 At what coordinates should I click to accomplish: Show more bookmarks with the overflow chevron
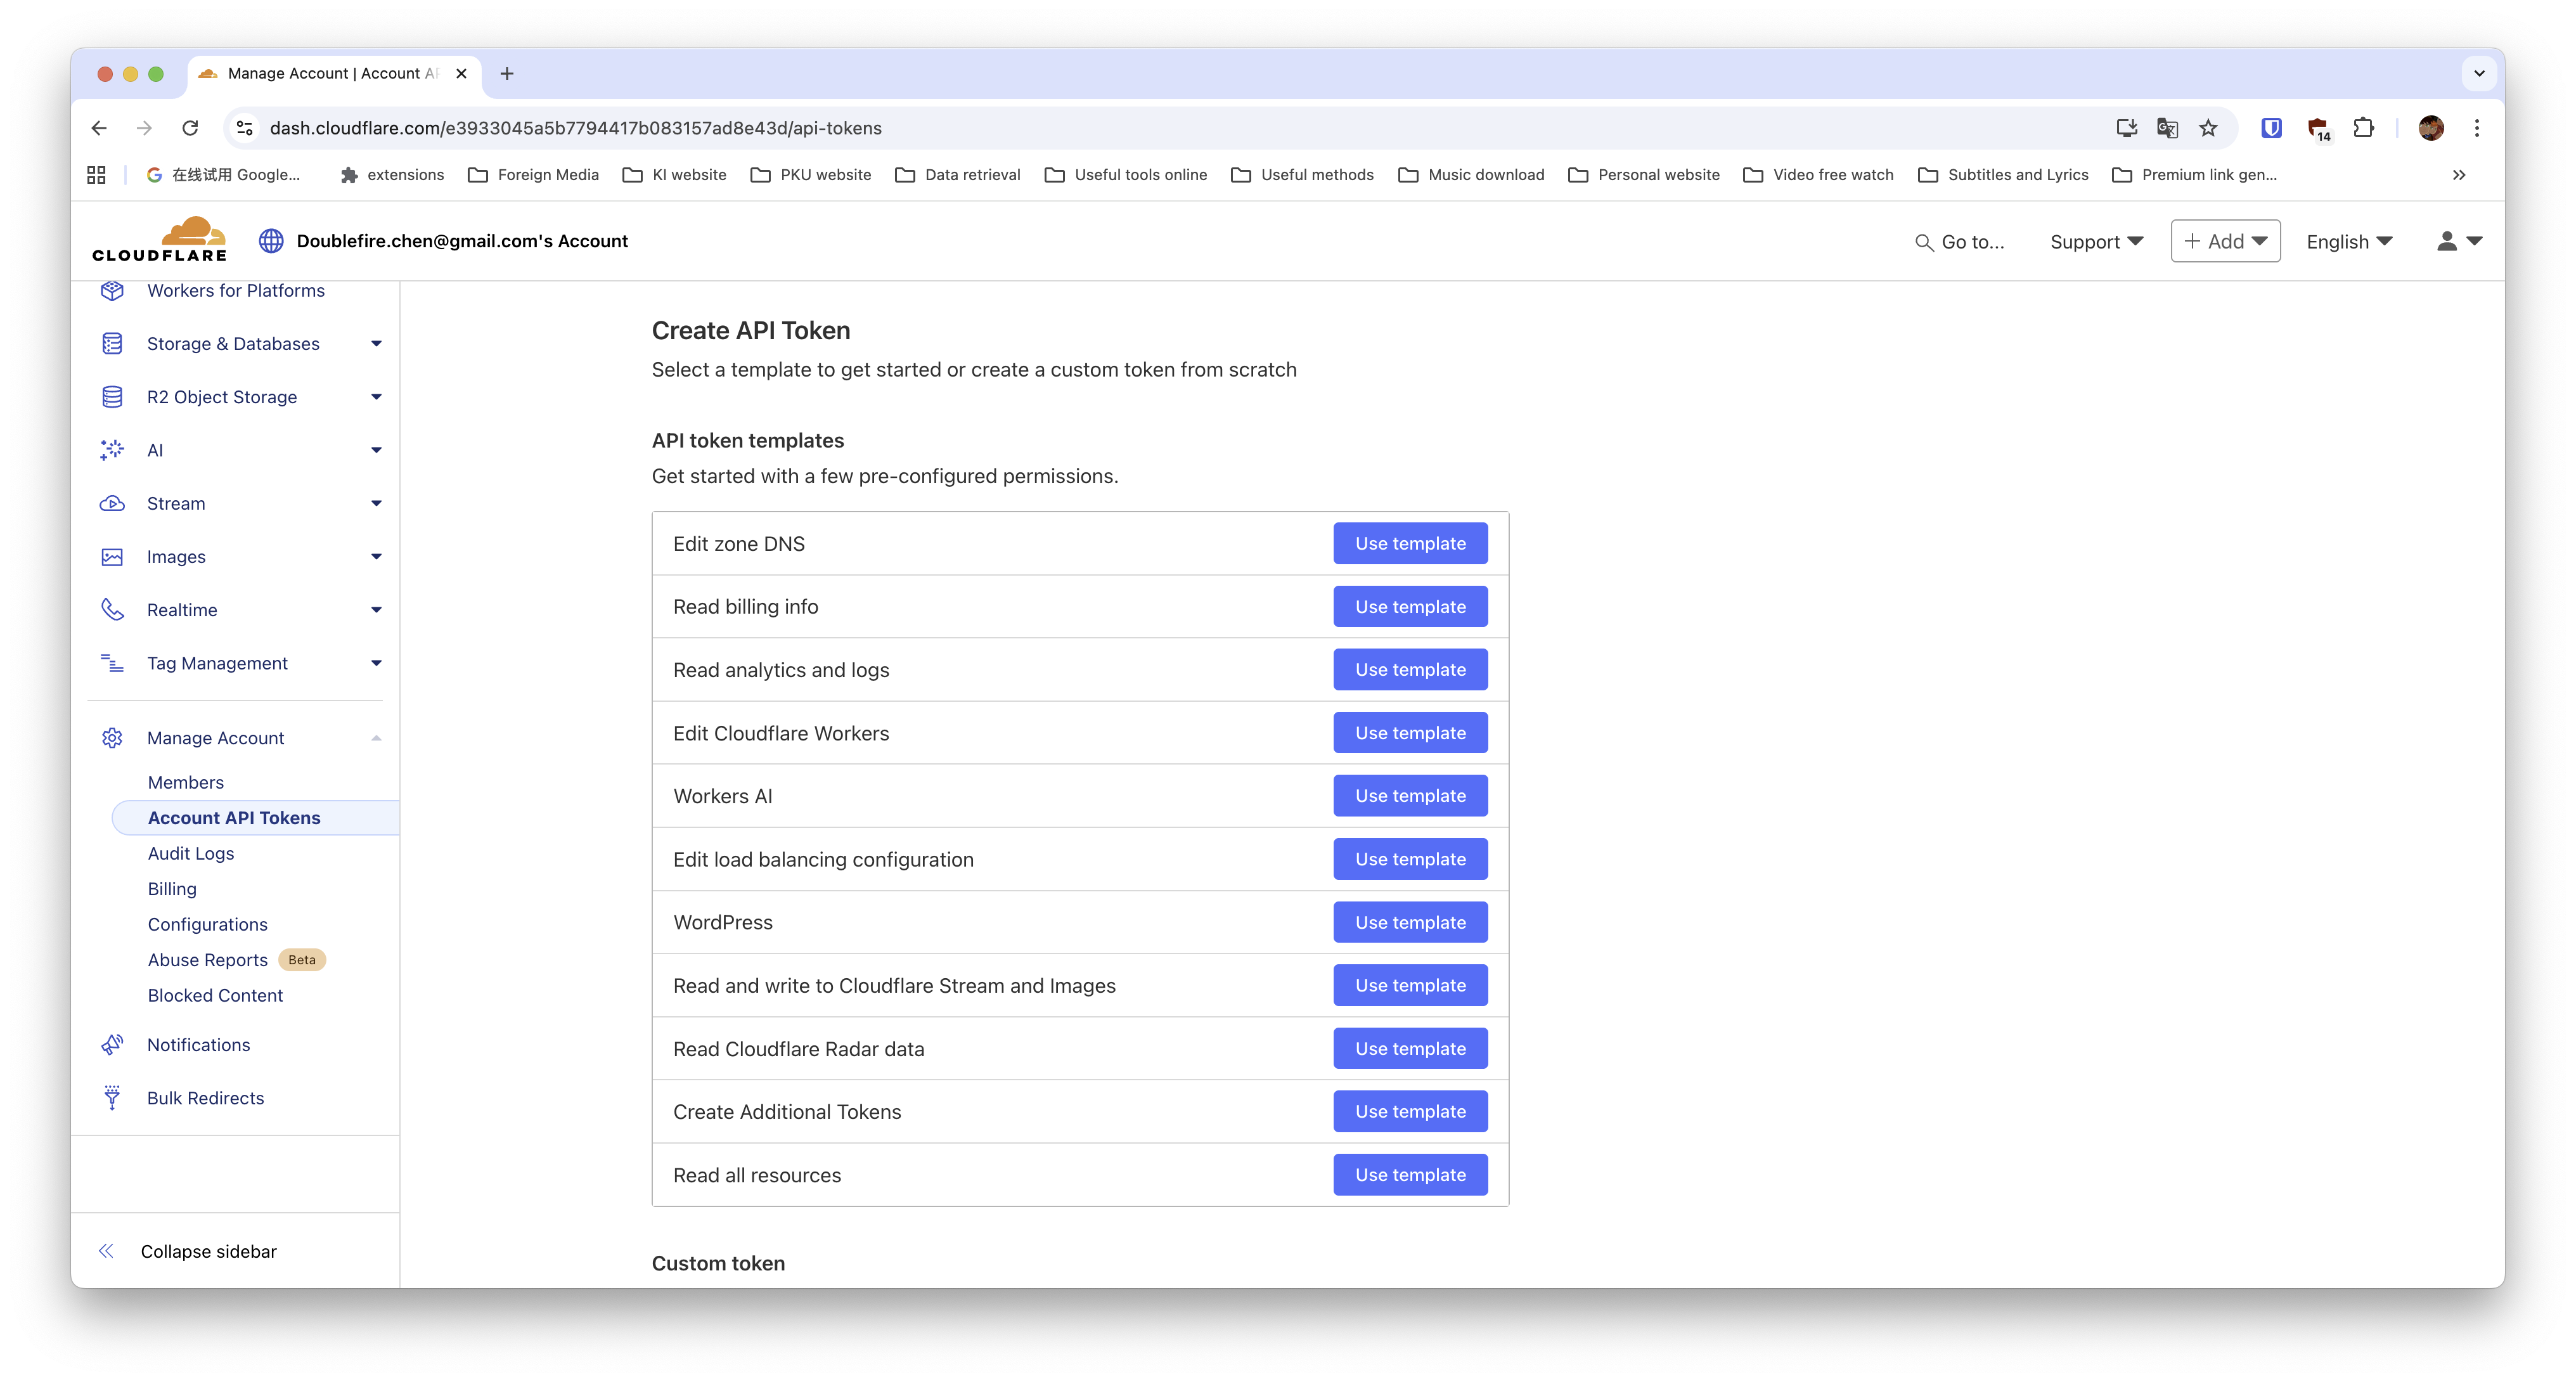(x=2459, y=175)
